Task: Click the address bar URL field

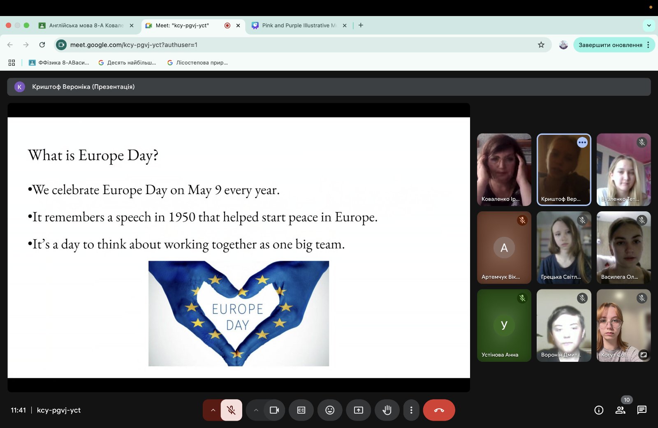Action: (288, 45)
